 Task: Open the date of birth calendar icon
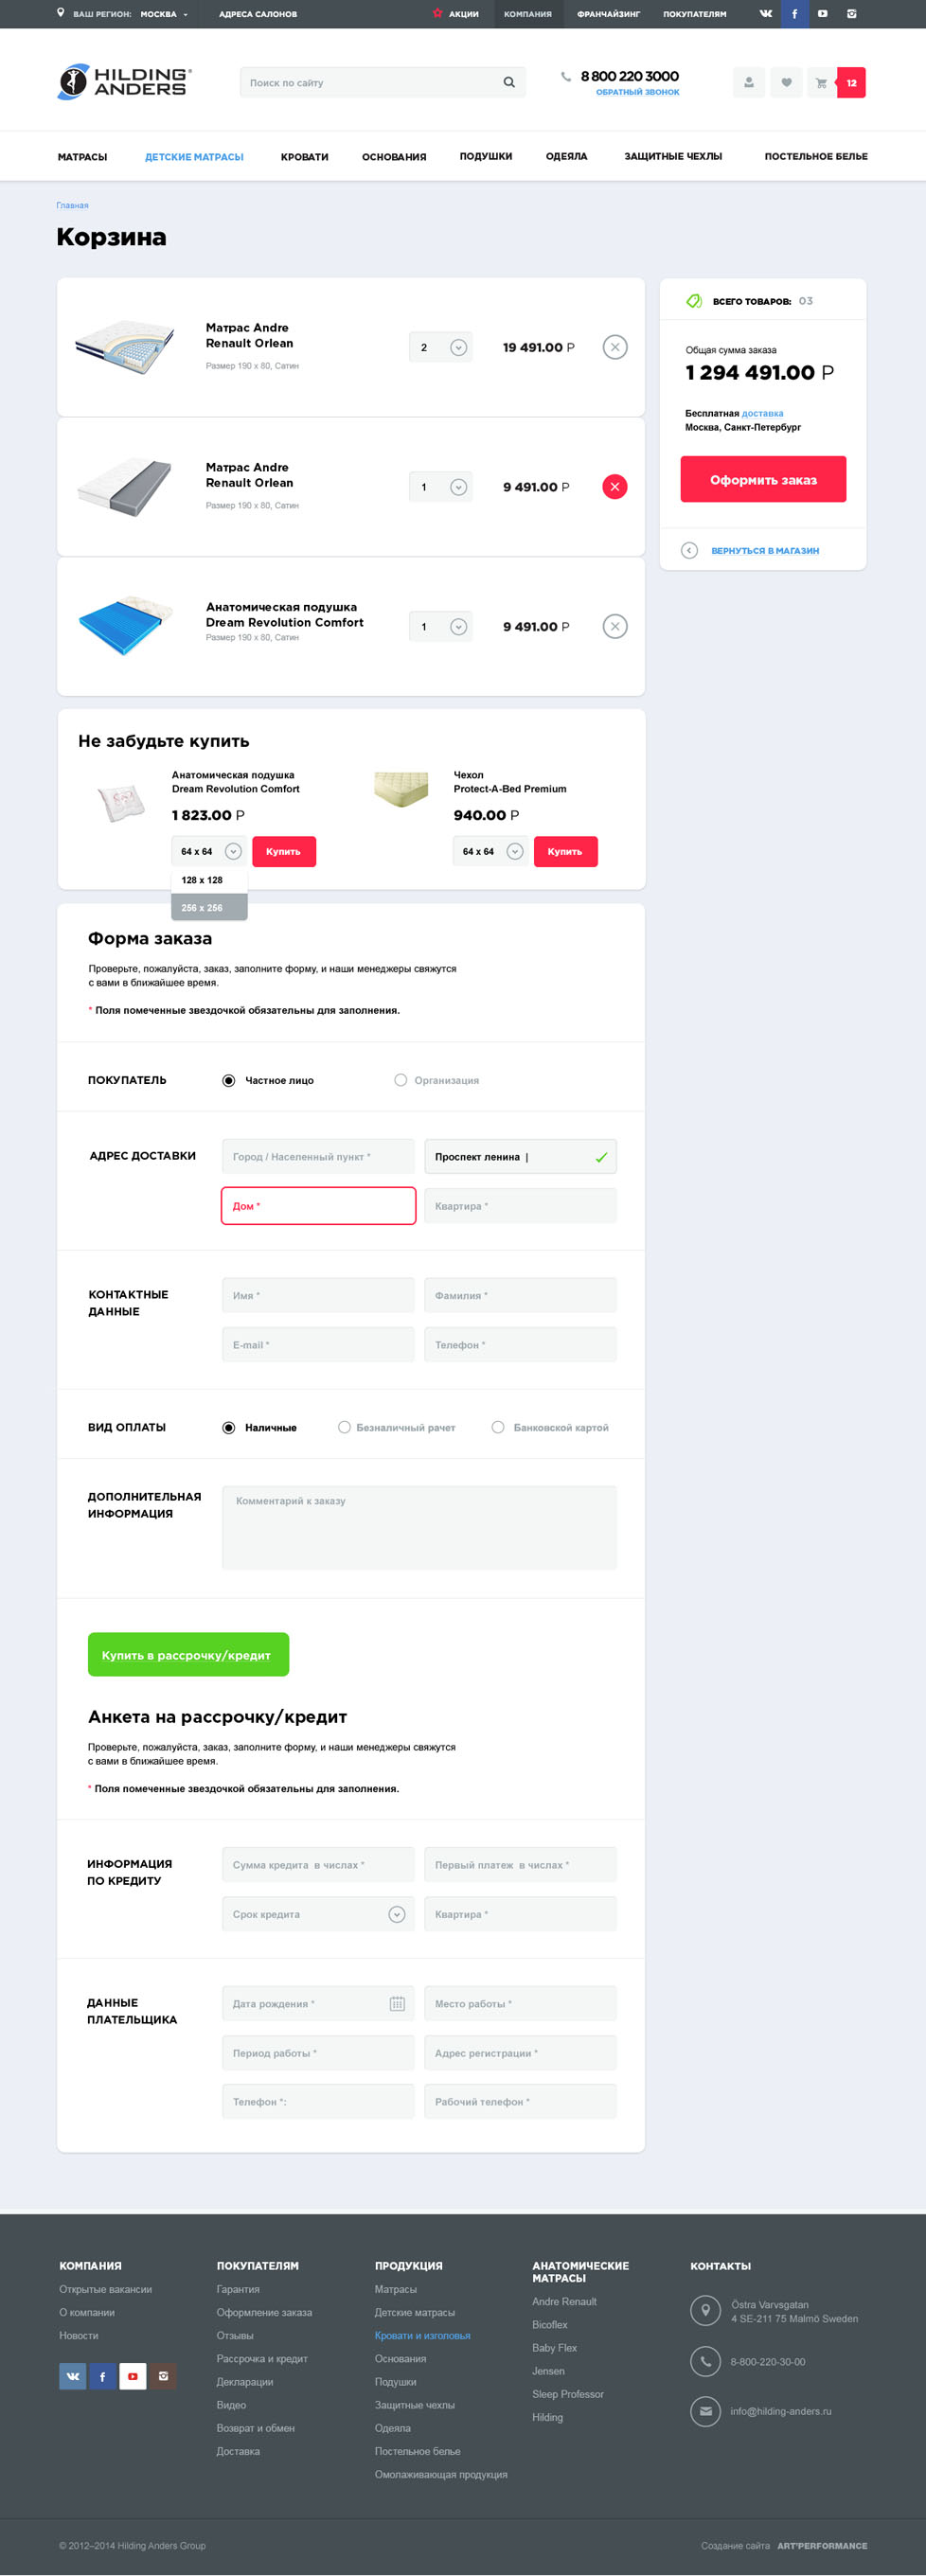tap(397, 2003)
